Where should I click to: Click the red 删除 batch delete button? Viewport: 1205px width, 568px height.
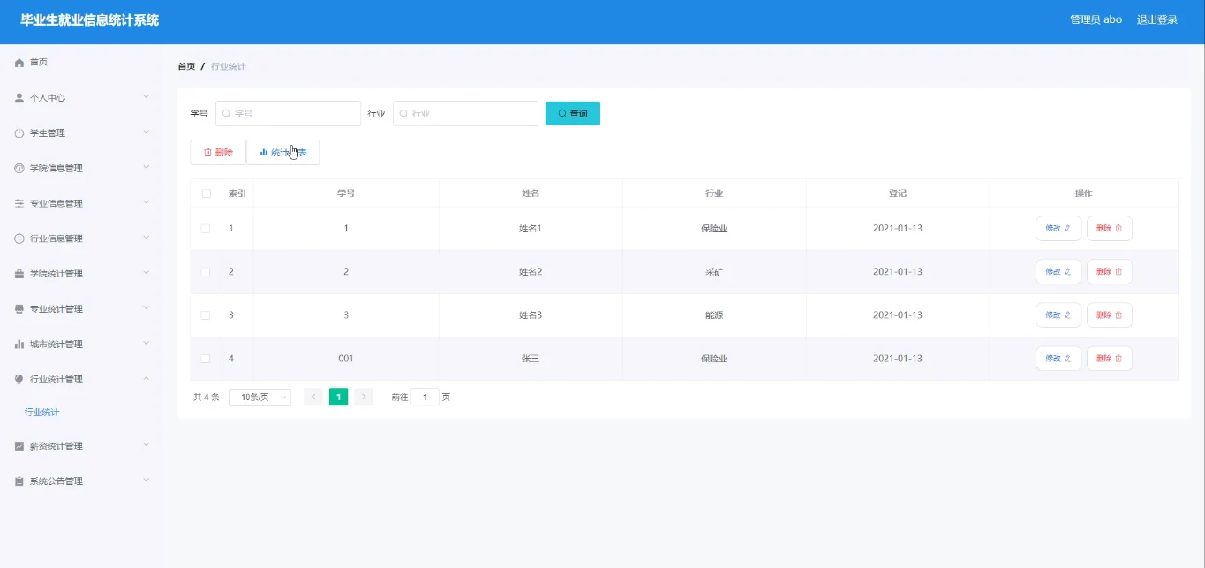pos(218,152)
